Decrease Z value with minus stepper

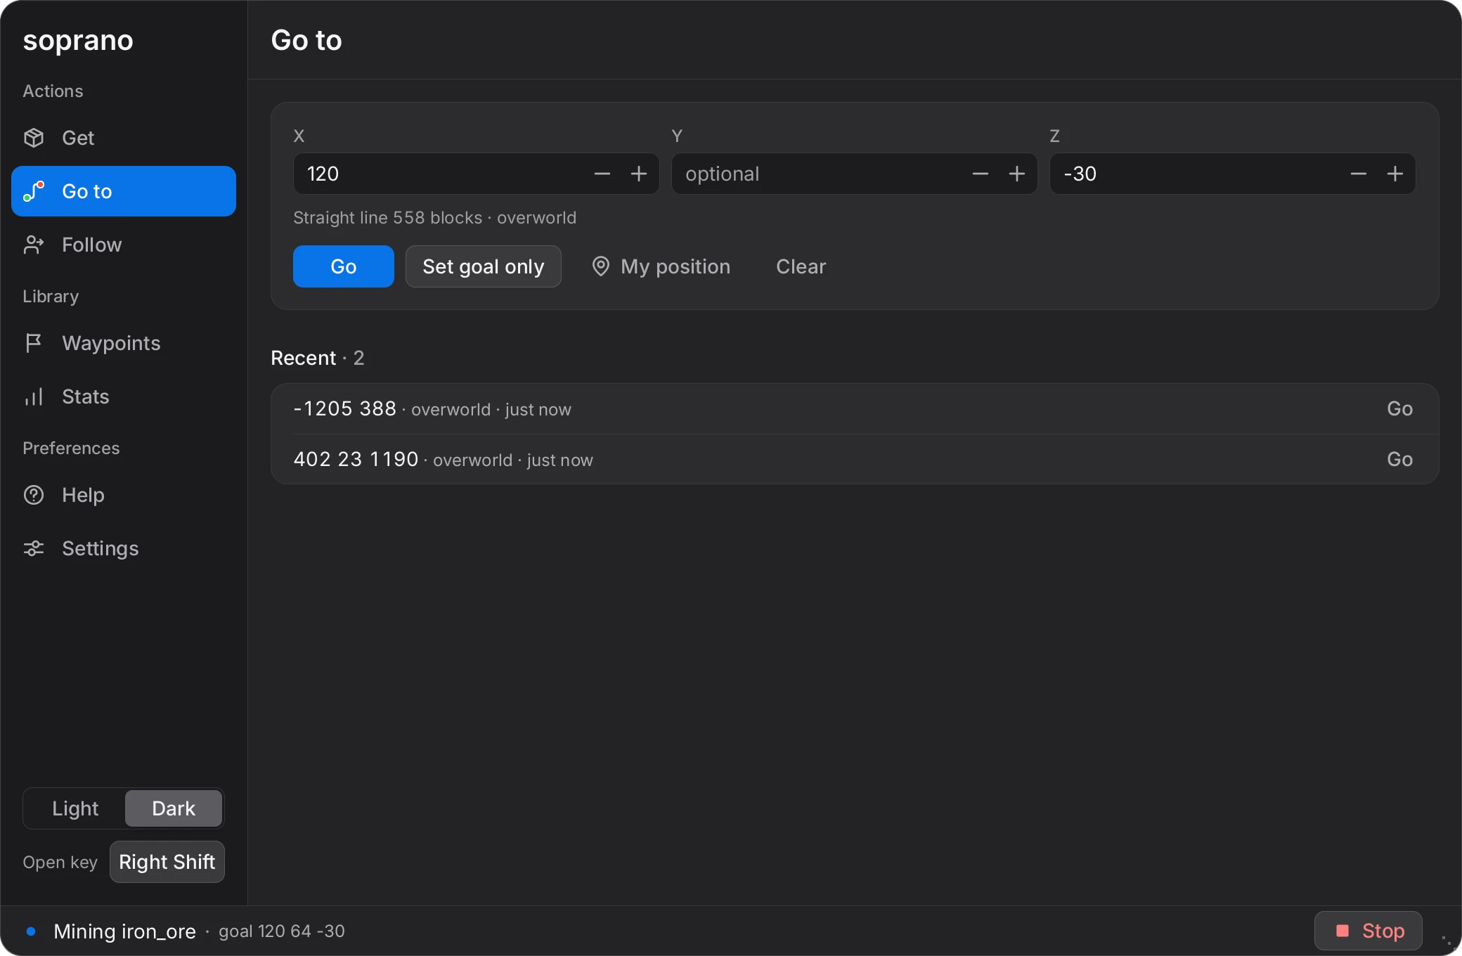point(1359,174)
